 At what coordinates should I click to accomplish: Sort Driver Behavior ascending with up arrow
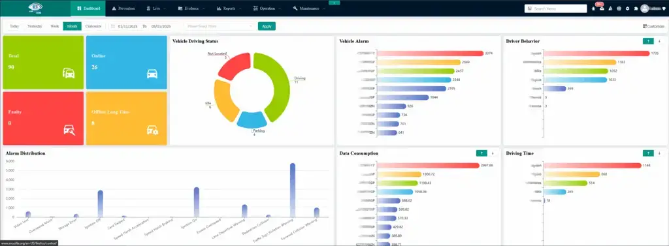pyautogui.click(x=647, y=41)
